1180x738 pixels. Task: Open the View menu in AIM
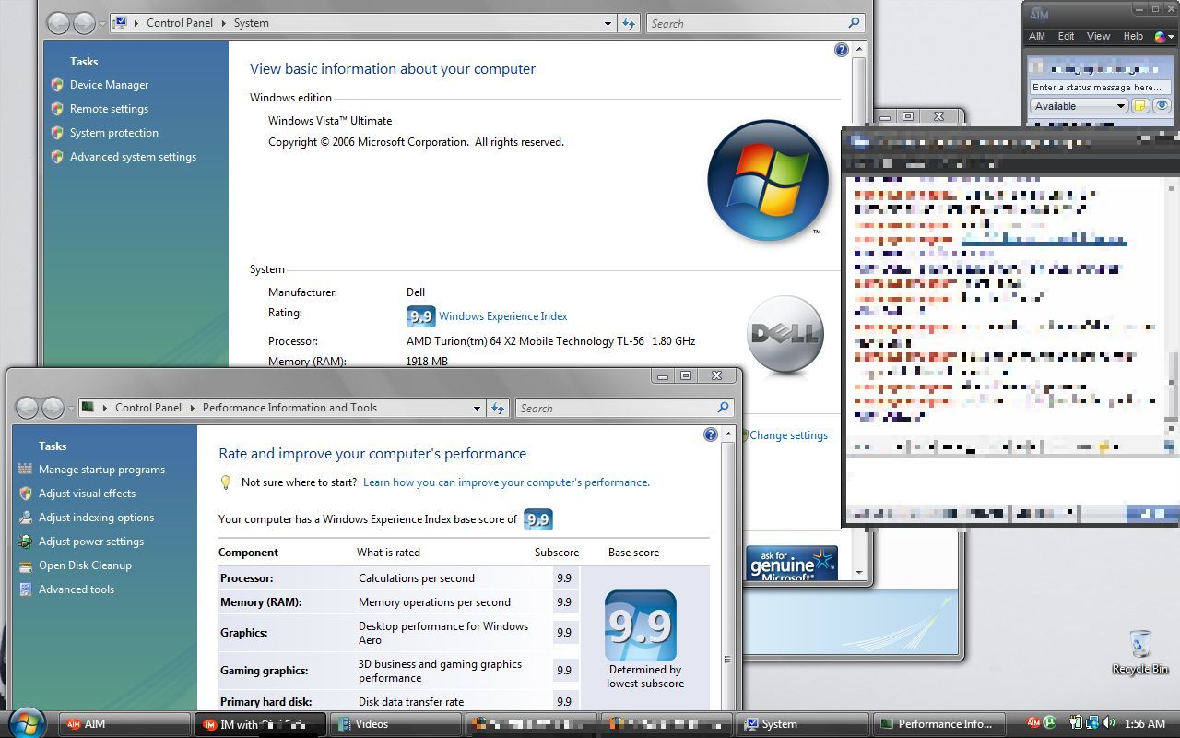1098,37
